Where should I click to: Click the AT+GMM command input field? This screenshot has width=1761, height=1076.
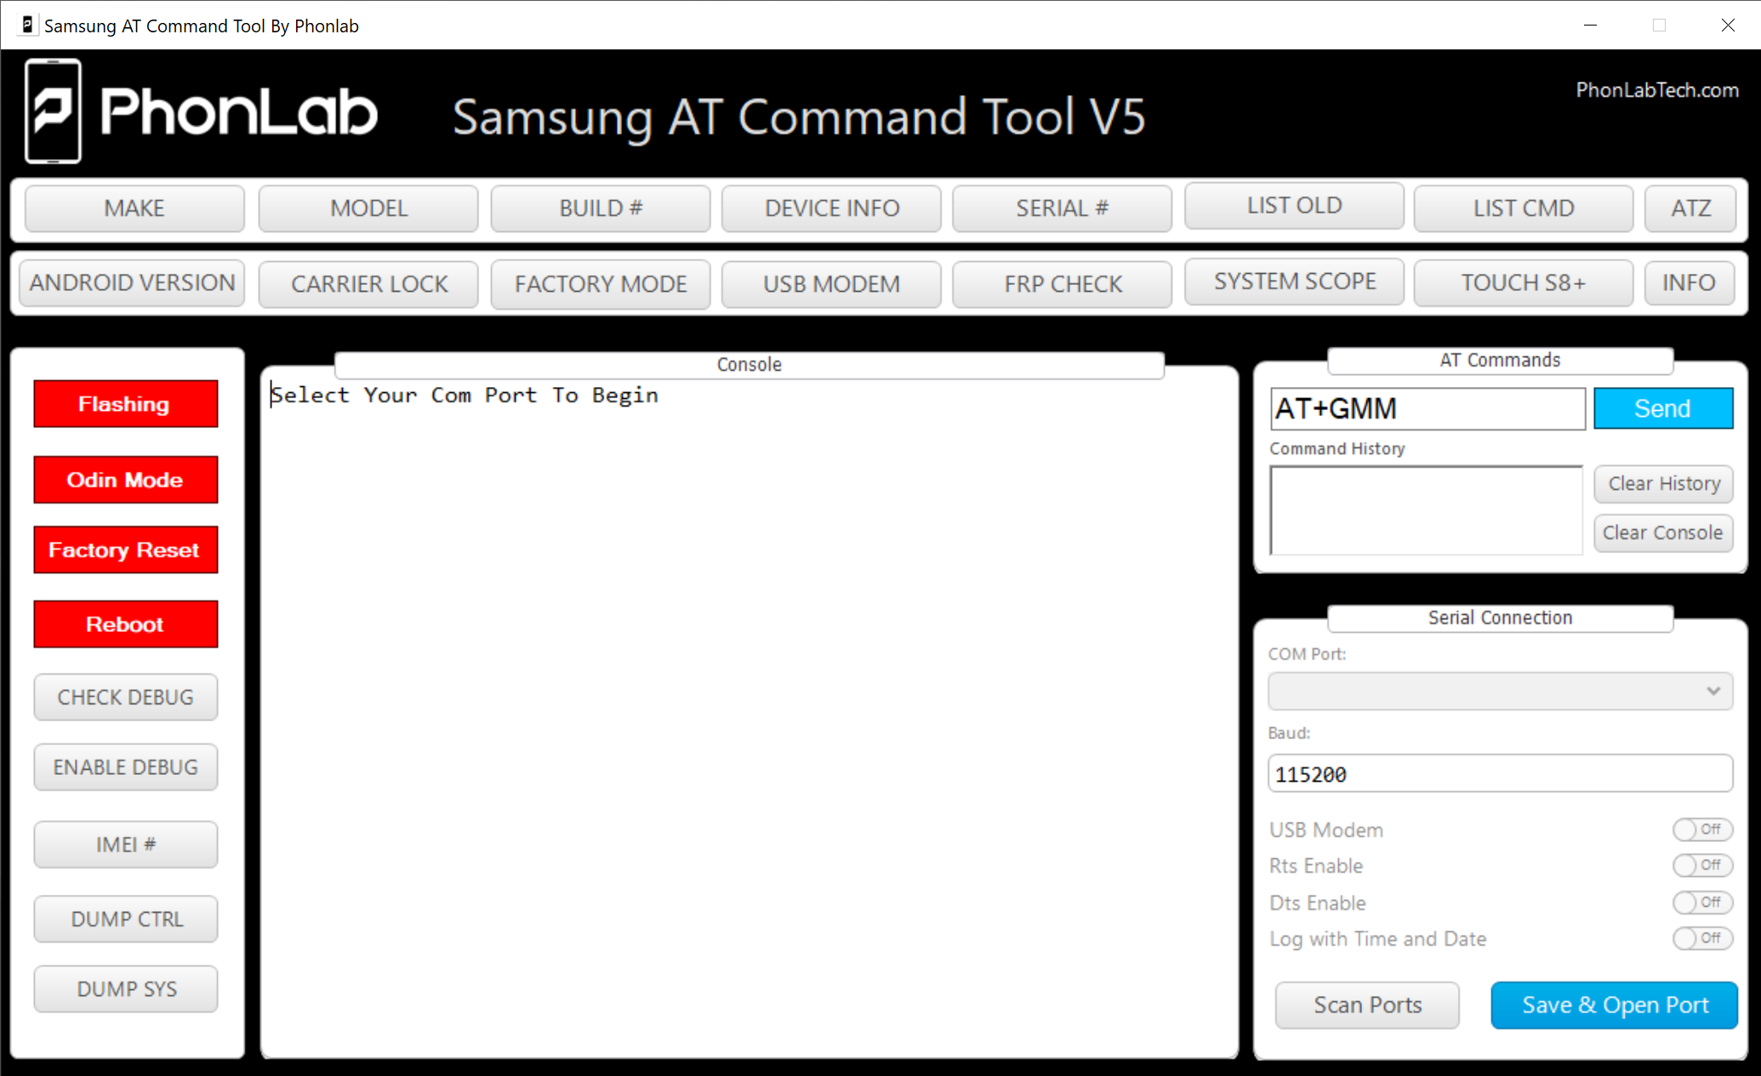point(1428,409)
